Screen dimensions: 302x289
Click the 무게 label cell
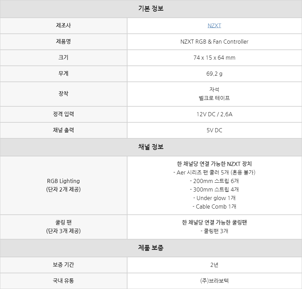pos(63,74)
